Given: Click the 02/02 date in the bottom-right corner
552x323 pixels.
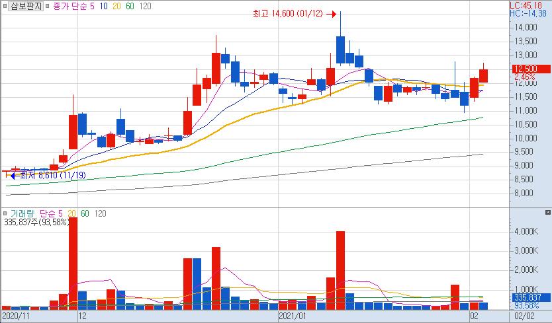Looking at the screenshot, I should (524, 316).
